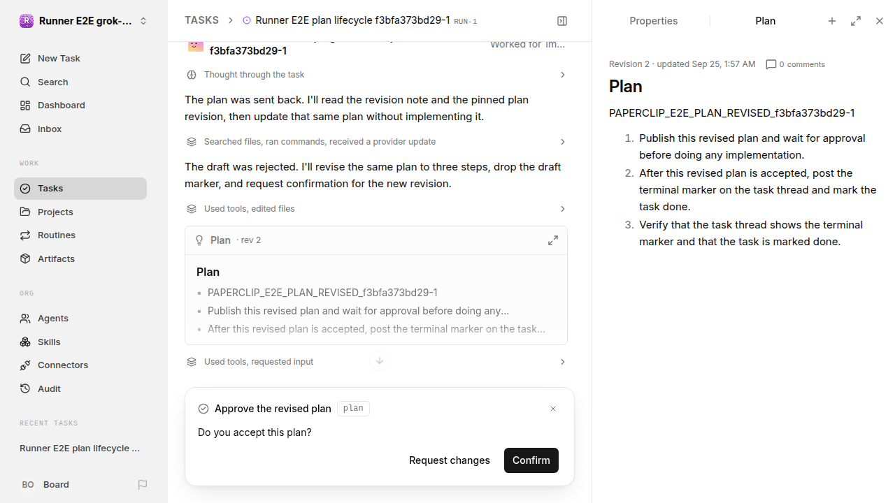The height and width of the screenshot is (503, 895).
Task: Select the Plan tab
Action: coord(766,21)
